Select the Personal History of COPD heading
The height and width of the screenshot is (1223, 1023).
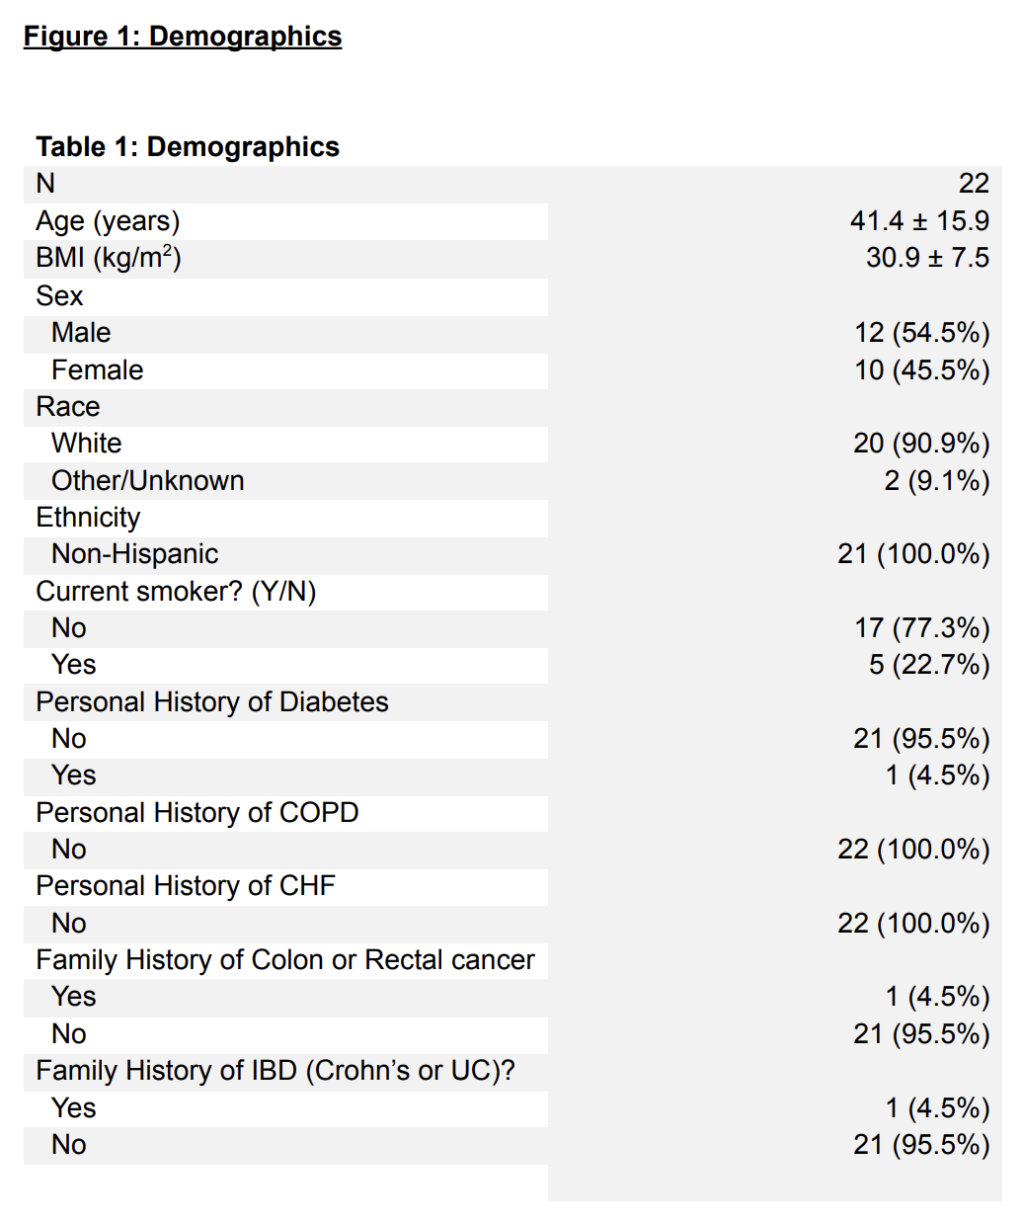[197, 813]
